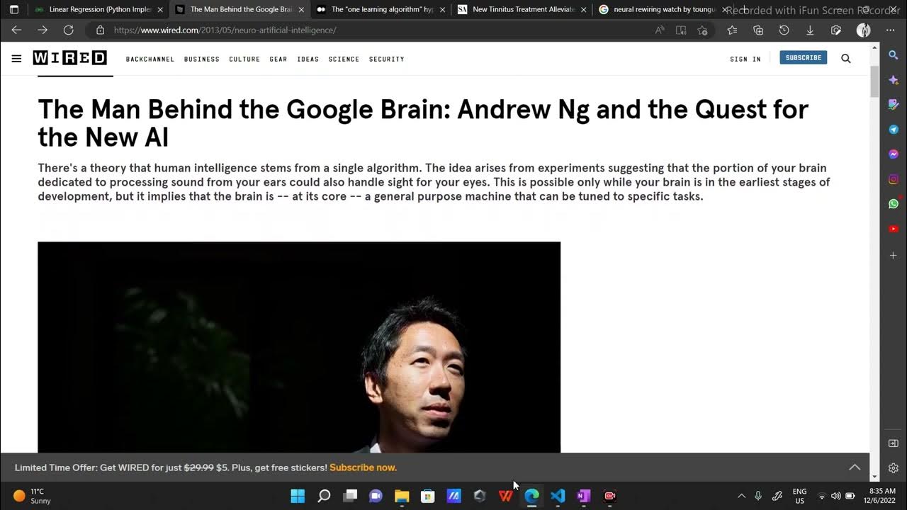Go forward in browser history
Viewport: 907px width, 510px height.
pyautogui.click(x=43, y=30)
